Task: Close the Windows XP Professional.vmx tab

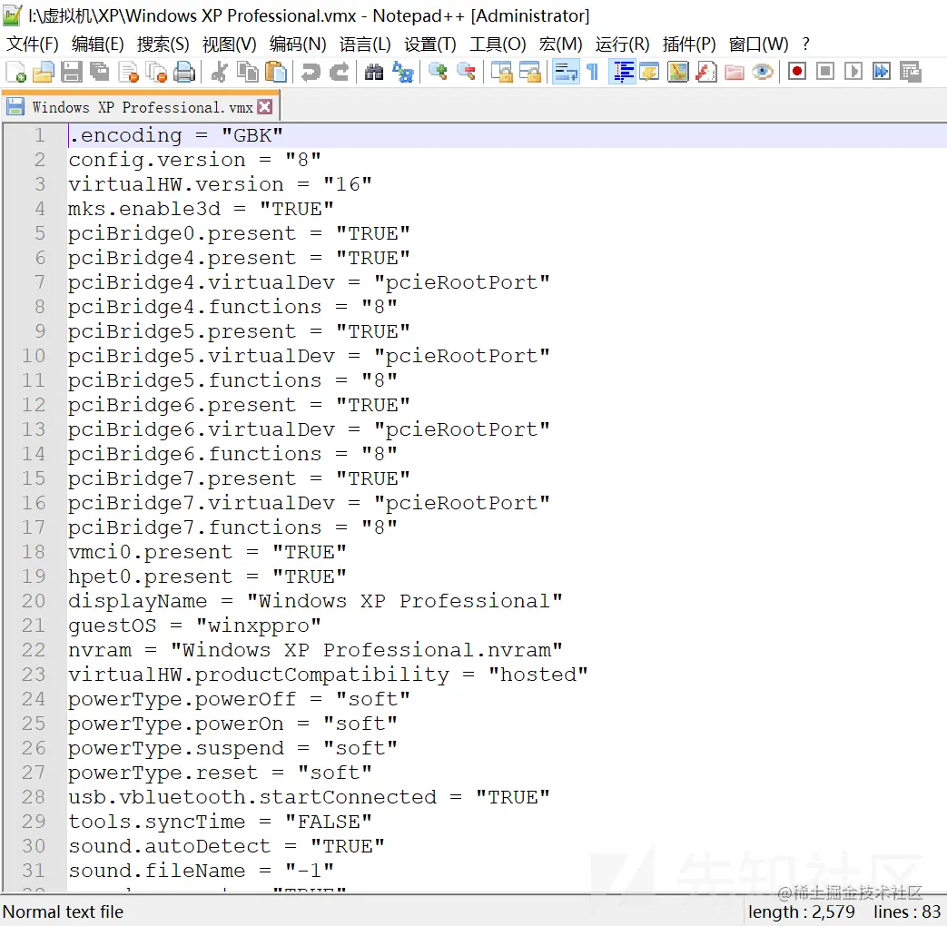Action: pos(264,107)
